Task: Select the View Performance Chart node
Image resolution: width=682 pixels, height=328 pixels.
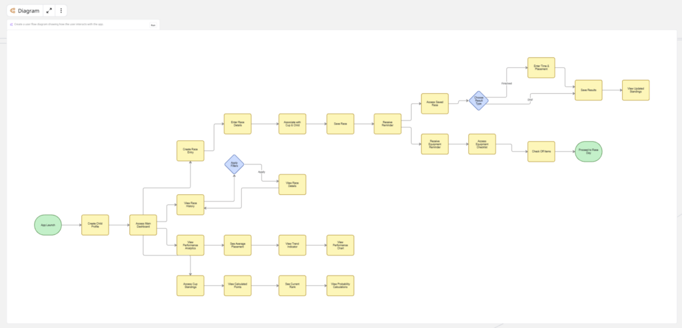Action: 340,245
